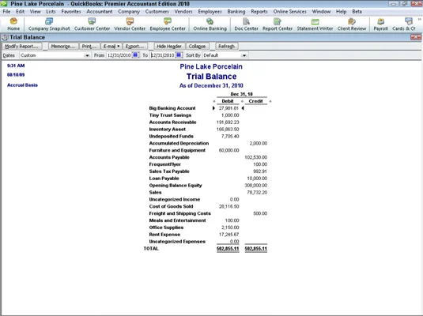Open the Accountant menu
The image size is (423, 316).
(x=100, y=12)
